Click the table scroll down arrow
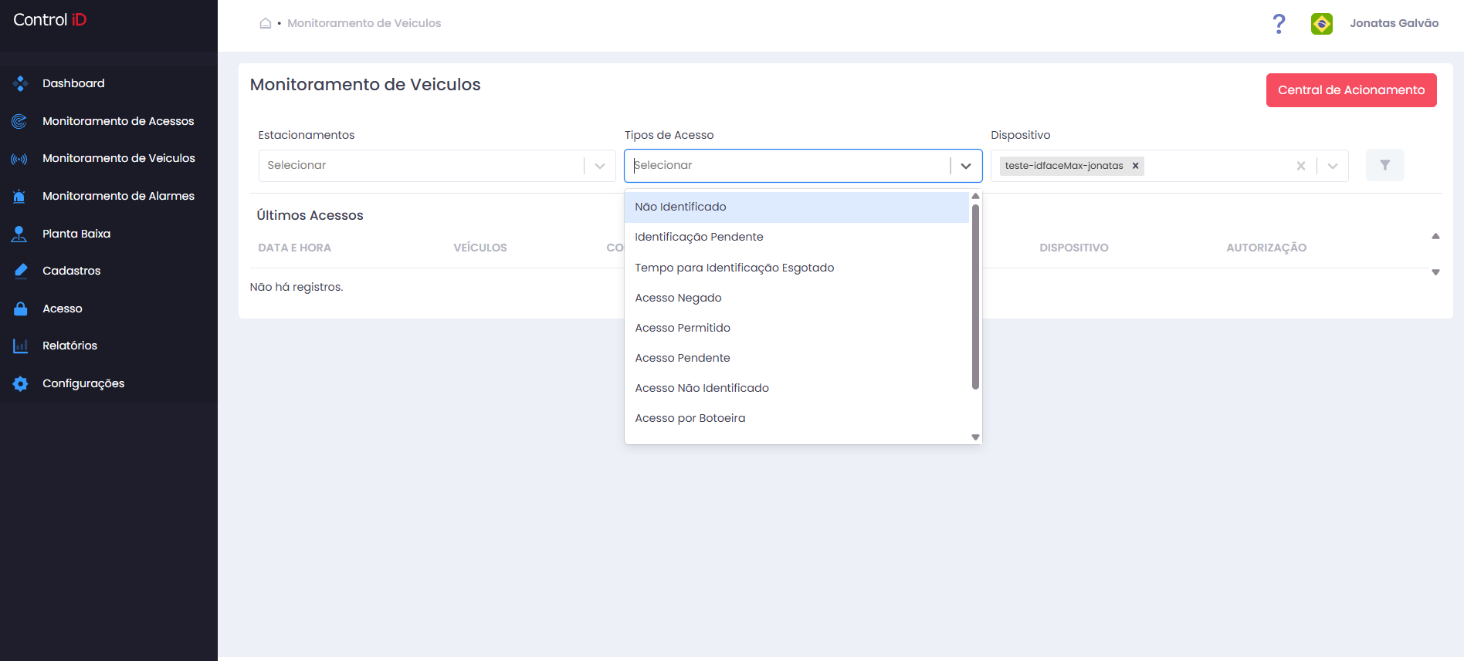1464x661 pixels. click(1435, 272)
